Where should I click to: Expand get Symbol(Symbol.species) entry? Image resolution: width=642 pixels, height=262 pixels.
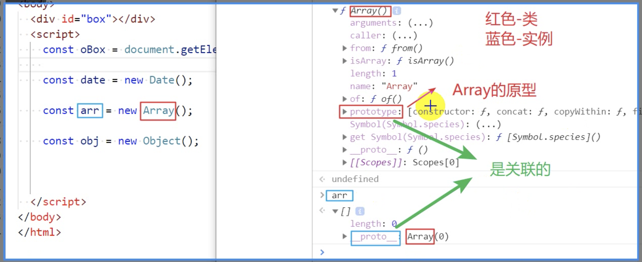coord(344,137)
